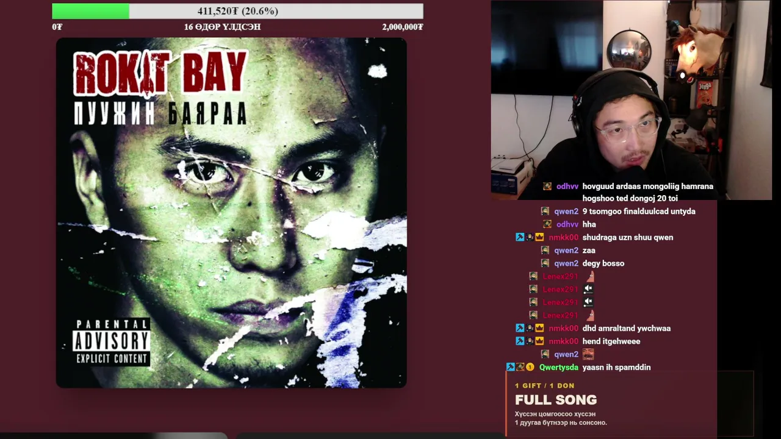Viewport: 781px width, 439px height.
Task: Click the chat message "dhd amraltand ywchwaa"
Action: [x=627, y=328]
